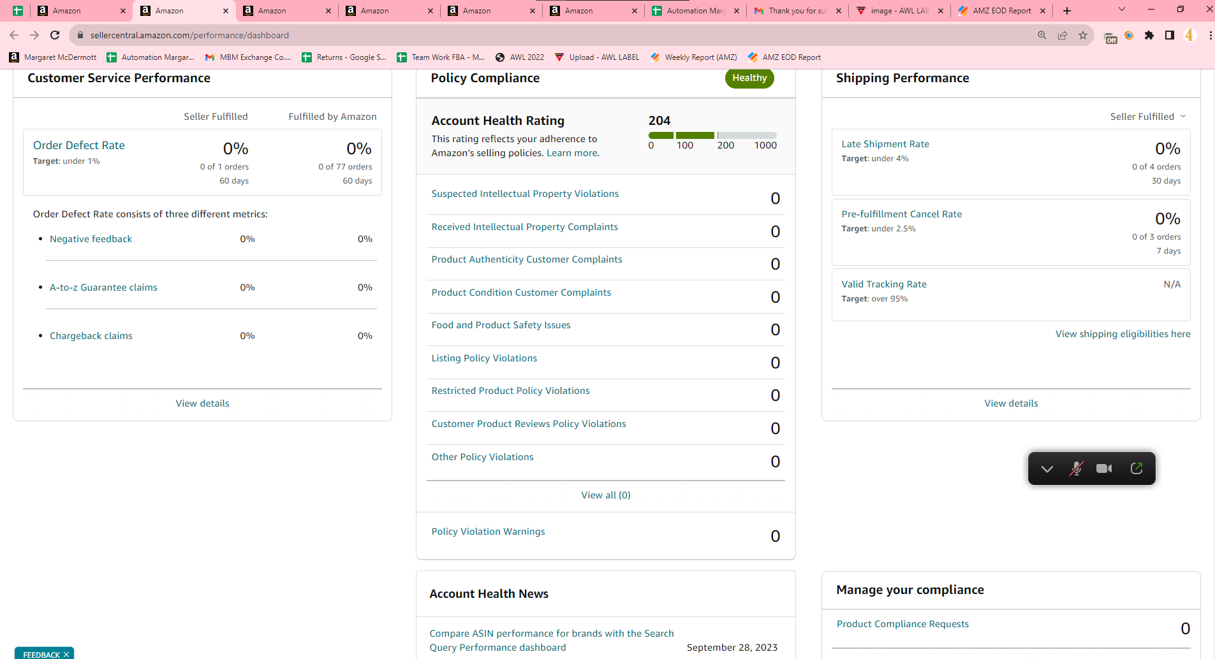The image size is (1215, 659).
Task: Expand the Seller Fulfilled shipping dropdown
Action: pyautogui.click(x=1147, y=117)
